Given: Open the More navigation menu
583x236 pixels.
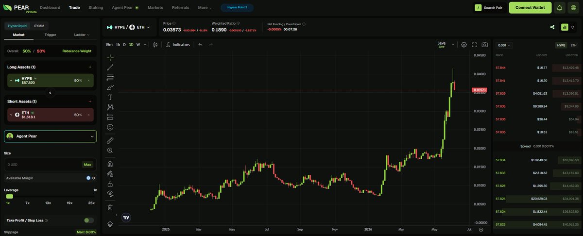Looking at the screenshot, I should pos(205,8).
